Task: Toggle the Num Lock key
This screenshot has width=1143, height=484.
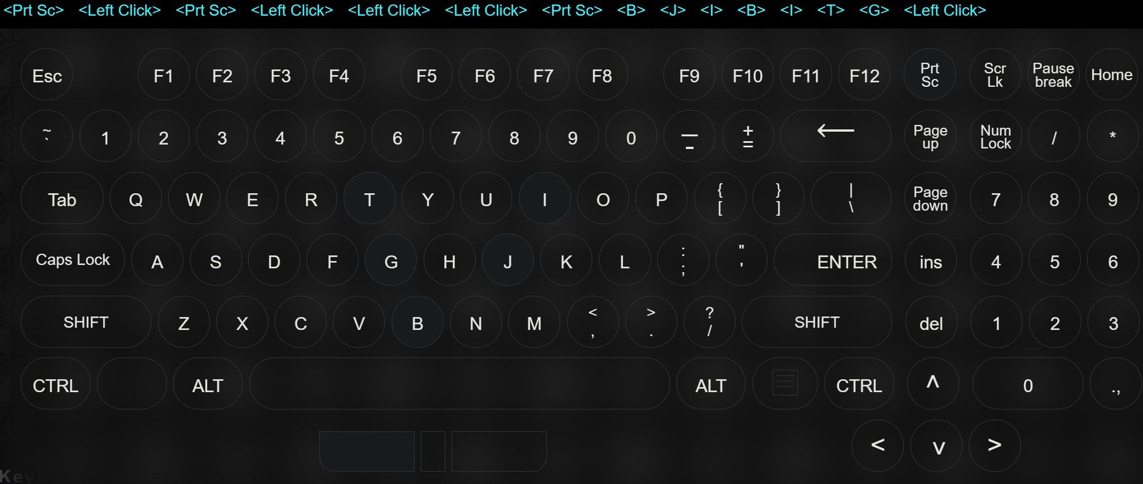Action: (x=995, y=136)
